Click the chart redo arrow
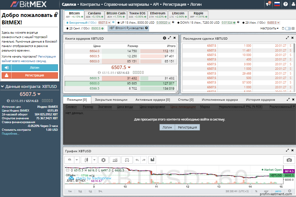The image size is (296, 197). 144,160
